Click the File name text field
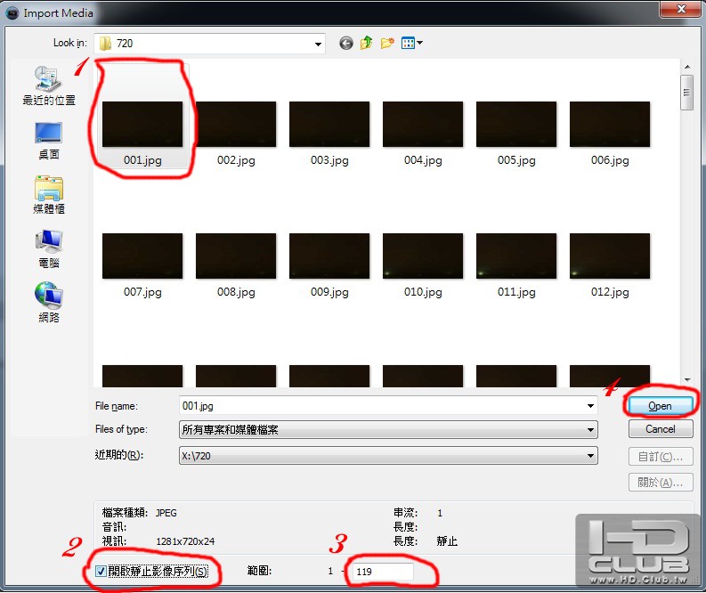Viewport: 706px width, 593px height. 382,406
